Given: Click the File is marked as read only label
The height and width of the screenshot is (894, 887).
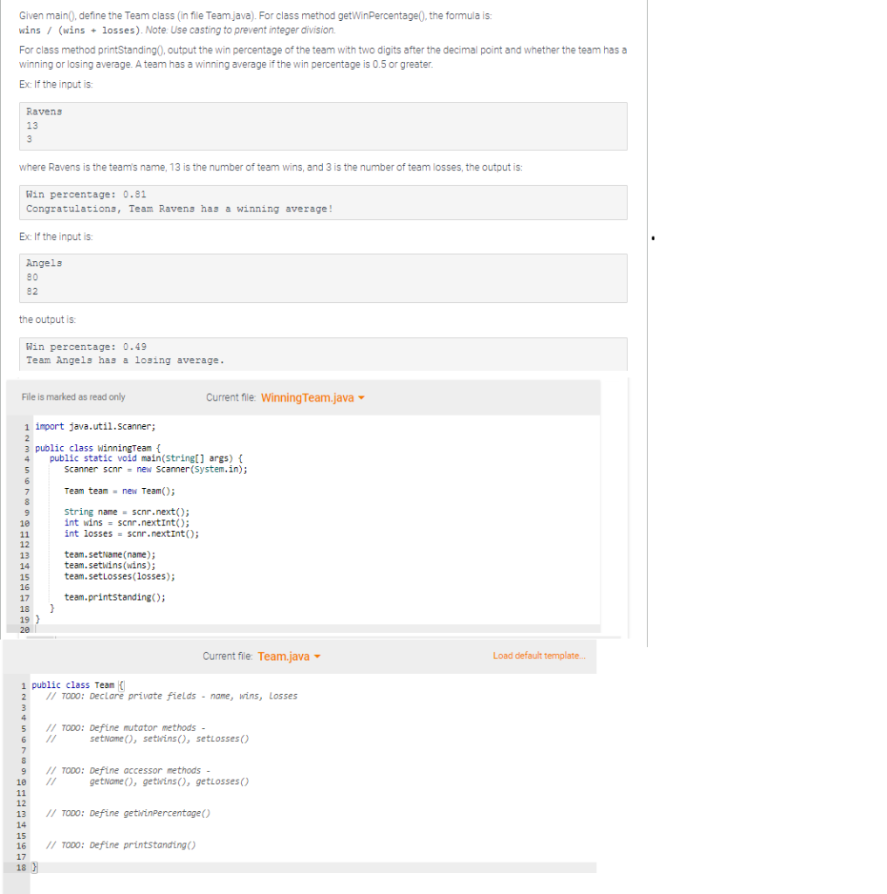Looking at the screenshot, I should coord(73,397).
